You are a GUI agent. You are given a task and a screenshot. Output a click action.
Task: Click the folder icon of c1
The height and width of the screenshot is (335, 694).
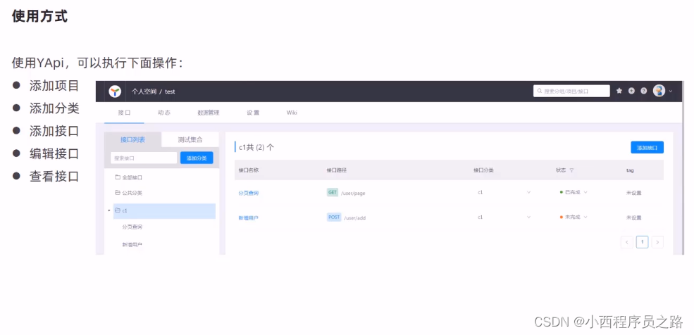pos(118,211)
